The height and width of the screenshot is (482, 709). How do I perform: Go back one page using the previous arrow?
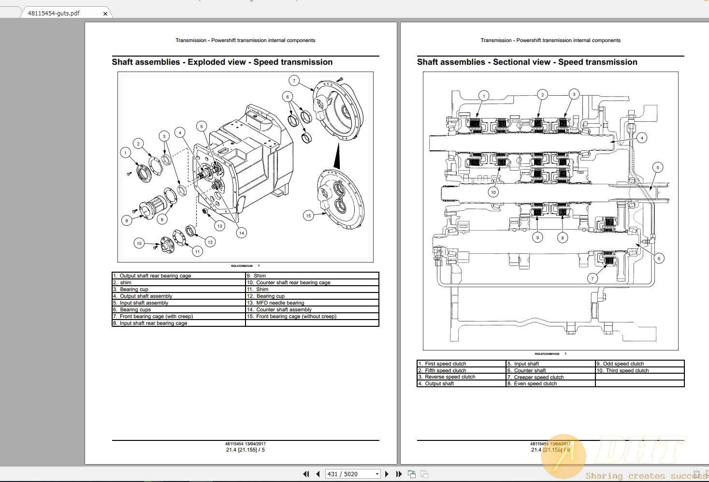(318, 474)
